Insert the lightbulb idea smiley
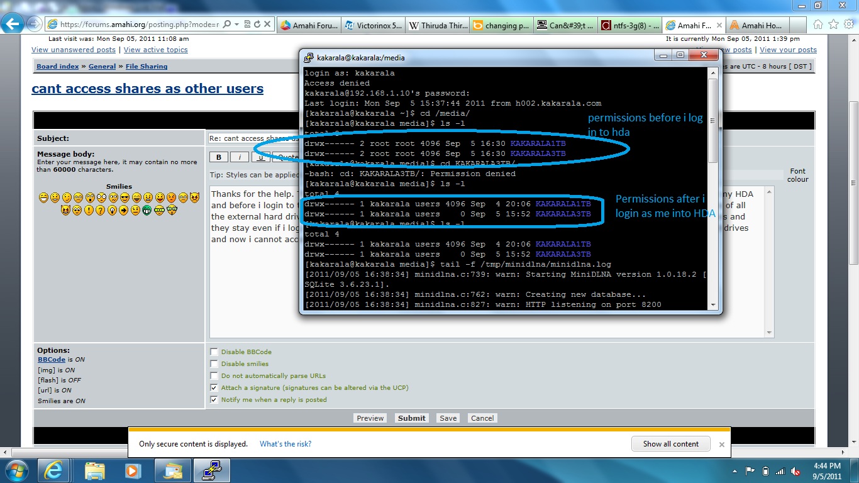The width and height of the screenshot is (859, 483). 112,210
